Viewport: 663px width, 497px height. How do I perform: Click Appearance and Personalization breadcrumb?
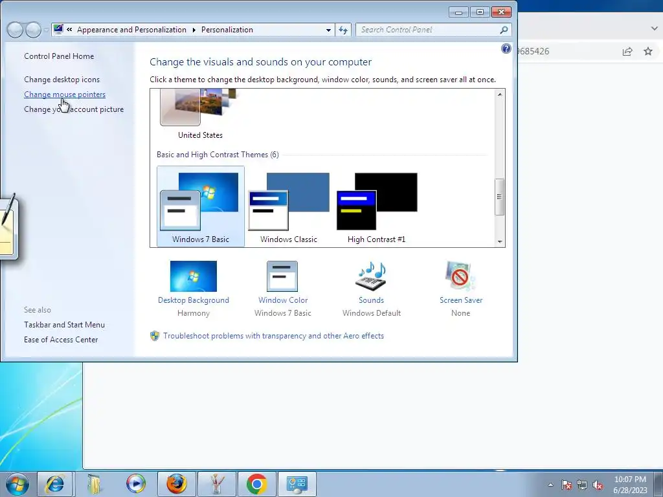[131, 30]
